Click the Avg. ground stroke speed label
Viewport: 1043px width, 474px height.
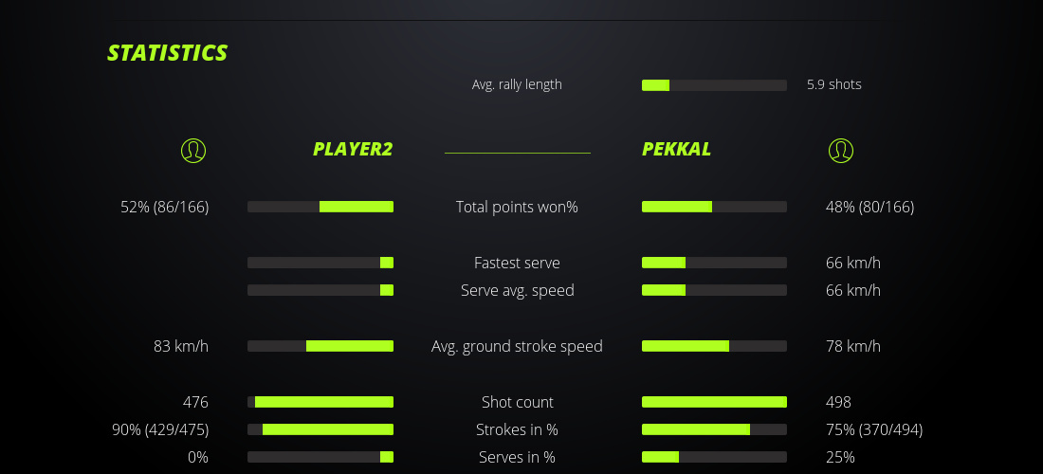[517, 346]
